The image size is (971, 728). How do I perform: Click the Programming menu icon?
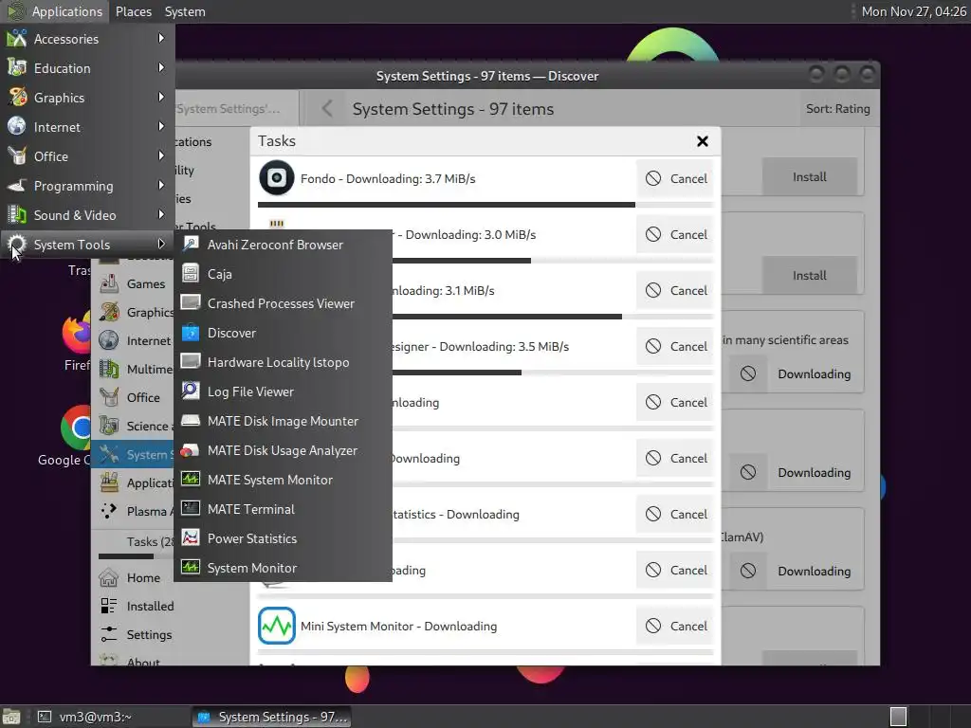click(x=17, y=186)
